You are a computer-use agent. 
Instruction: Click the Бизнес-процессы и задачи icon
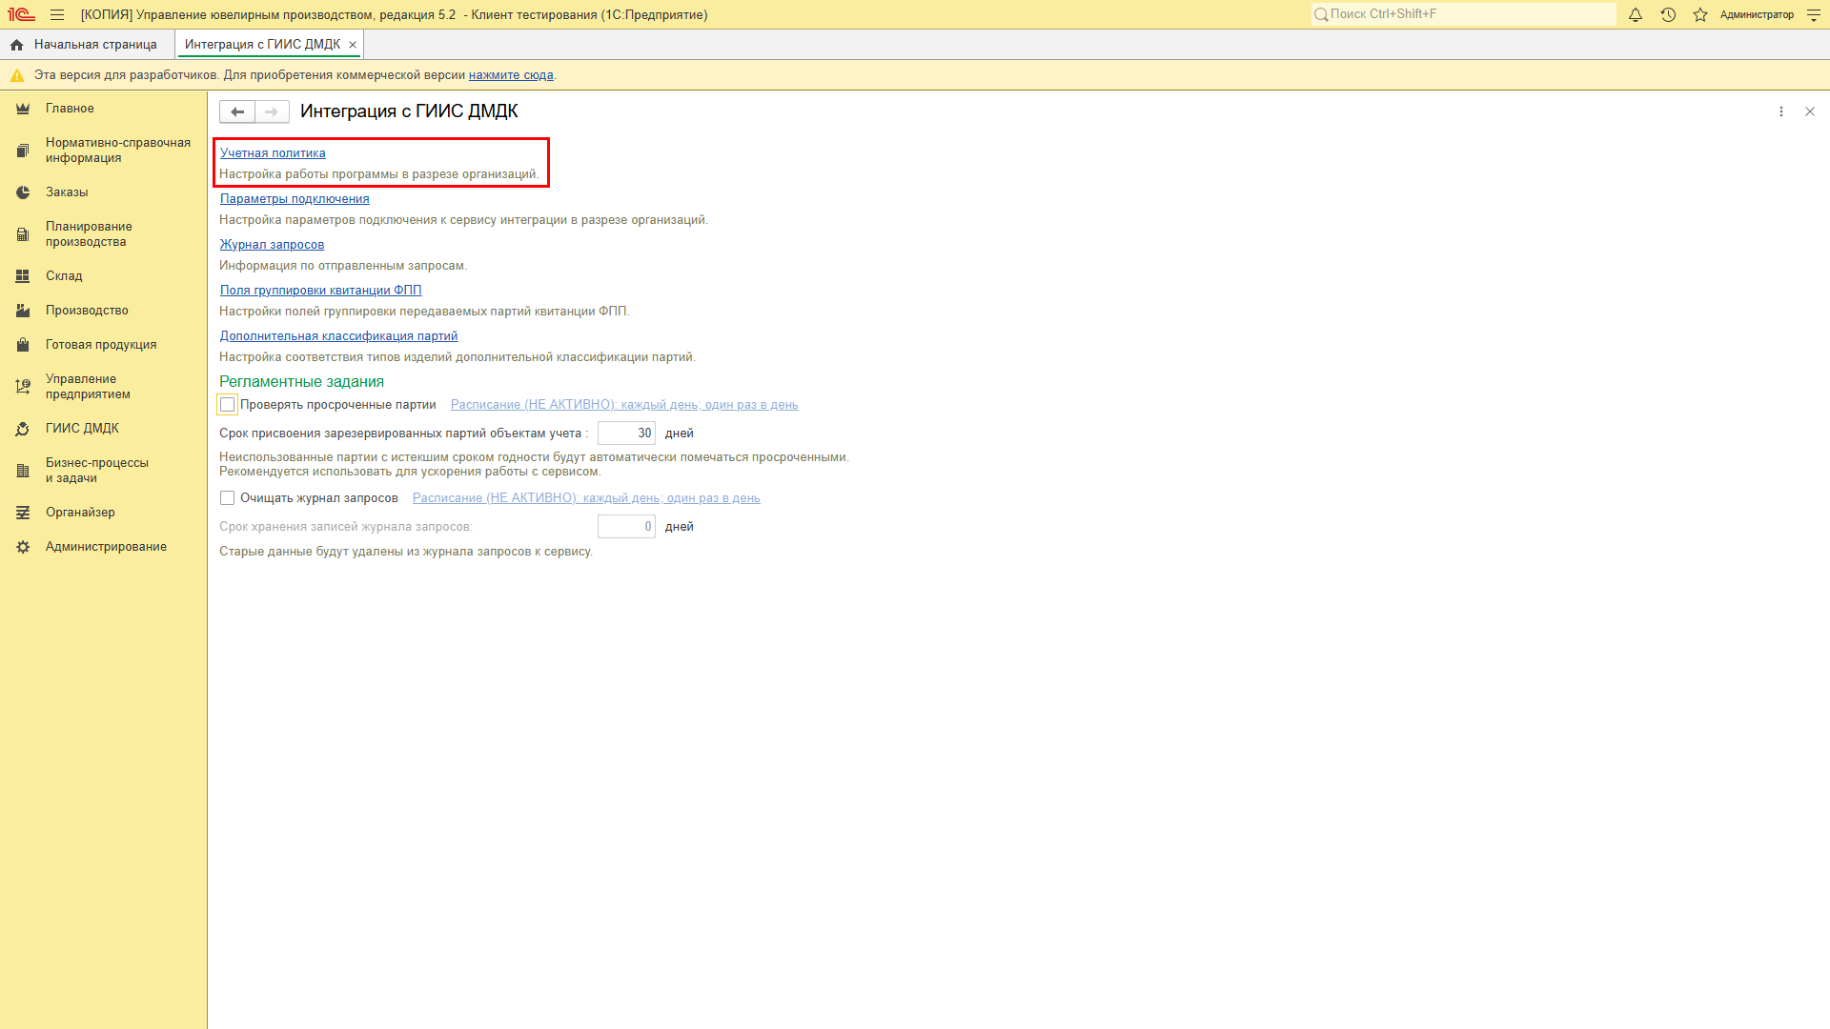[23, 471]
